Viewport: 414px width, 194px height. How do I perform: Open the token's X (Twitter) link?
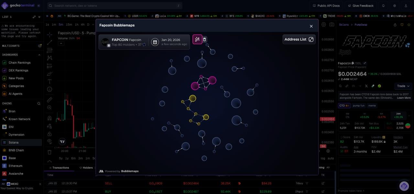tap(366, 86)
